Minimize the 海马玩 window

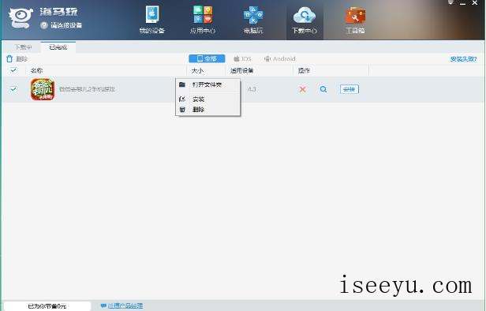[463, 3]
